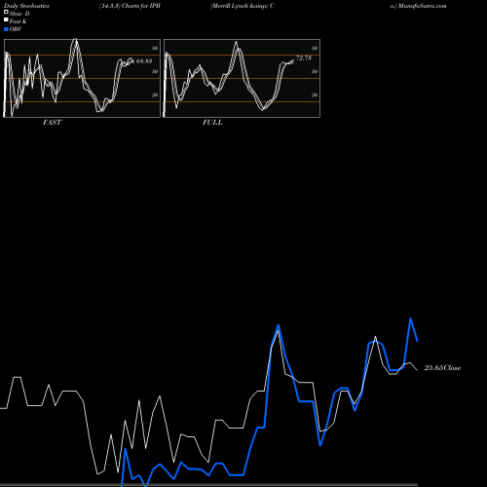Select the '(14,3,3) Charts for IPB' text
Screen dimensions: 487x487
tap(130, 6)
